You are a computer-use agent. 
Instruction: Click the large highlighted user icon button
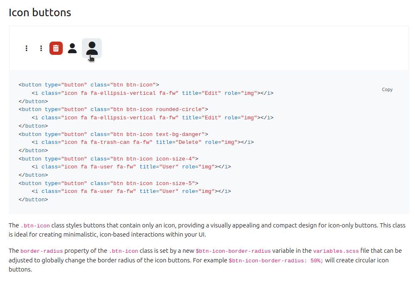point(92,48)
